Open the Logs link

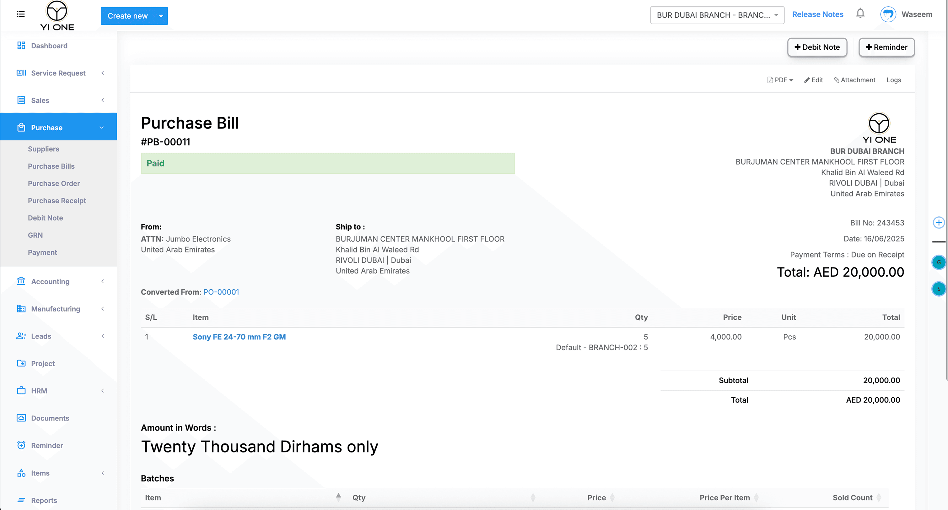point(893,80)
